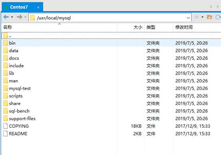Screen dimensions: 221x155
Task: Select the parent directory '..' folder
Action: point(6,36)
